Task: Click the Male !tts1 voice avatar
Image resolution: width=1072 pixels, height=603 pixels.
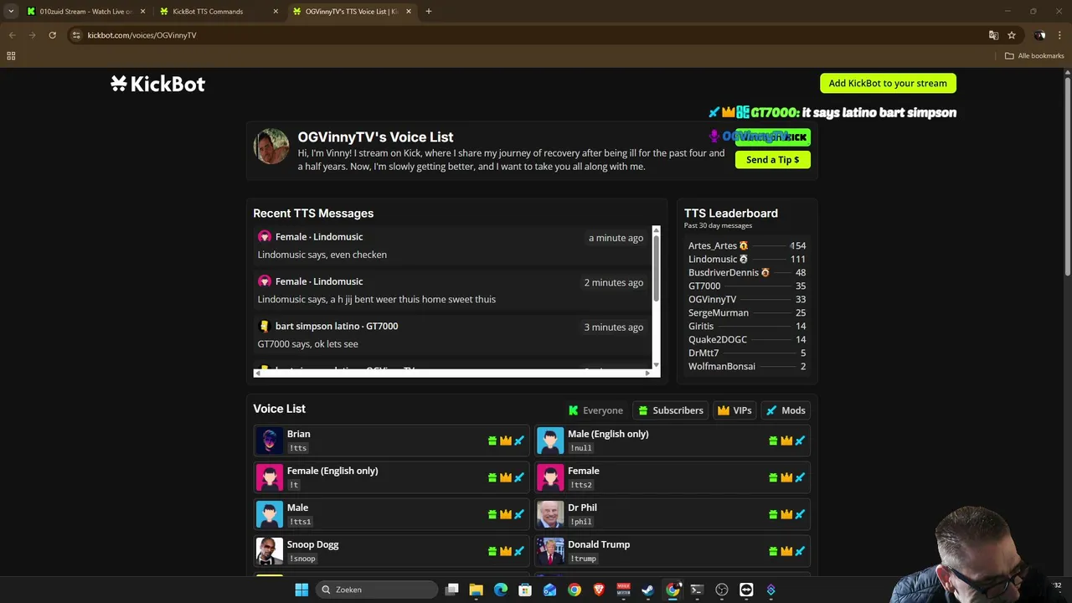Action: pyautogui.click(x=269, y=514)
